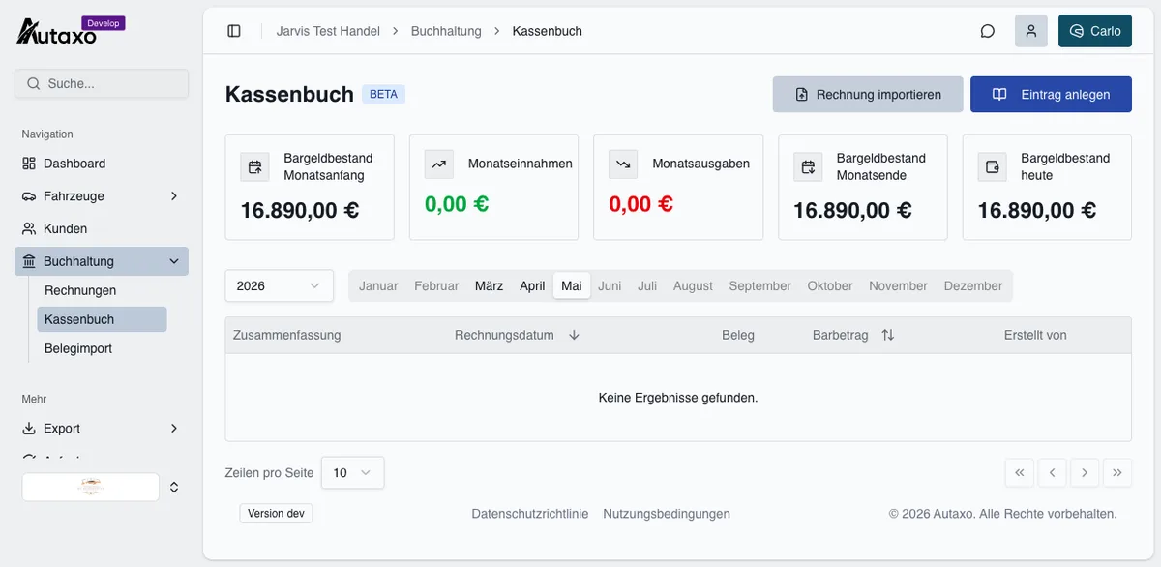Select Kassenbuch in the sidebar

point(102,319)
